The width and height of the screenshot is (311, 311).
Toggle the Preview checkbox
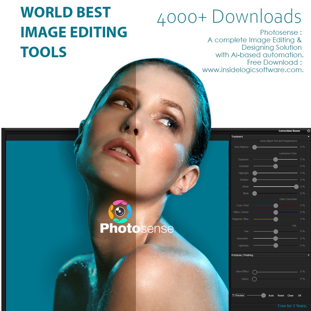(234, 295)
